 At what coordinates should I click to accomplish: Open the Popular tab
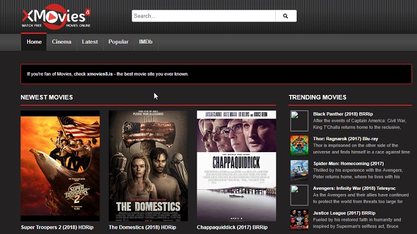[119, 42]
